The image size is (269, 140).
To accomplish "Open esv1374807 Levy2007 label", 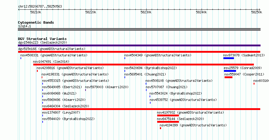I will pyautogui.click(x=61, y=112).
